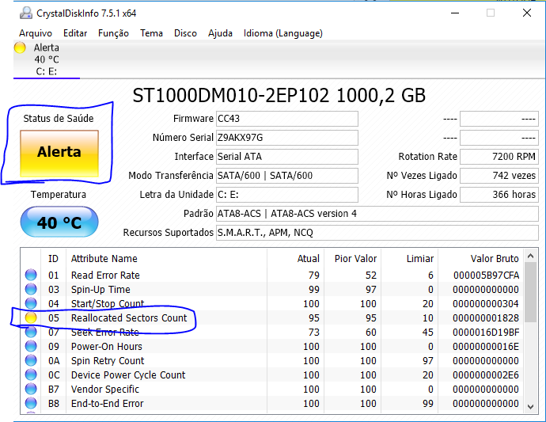Click the Atual column header
This screenshot has width=546, height=422.
(296, 259)
